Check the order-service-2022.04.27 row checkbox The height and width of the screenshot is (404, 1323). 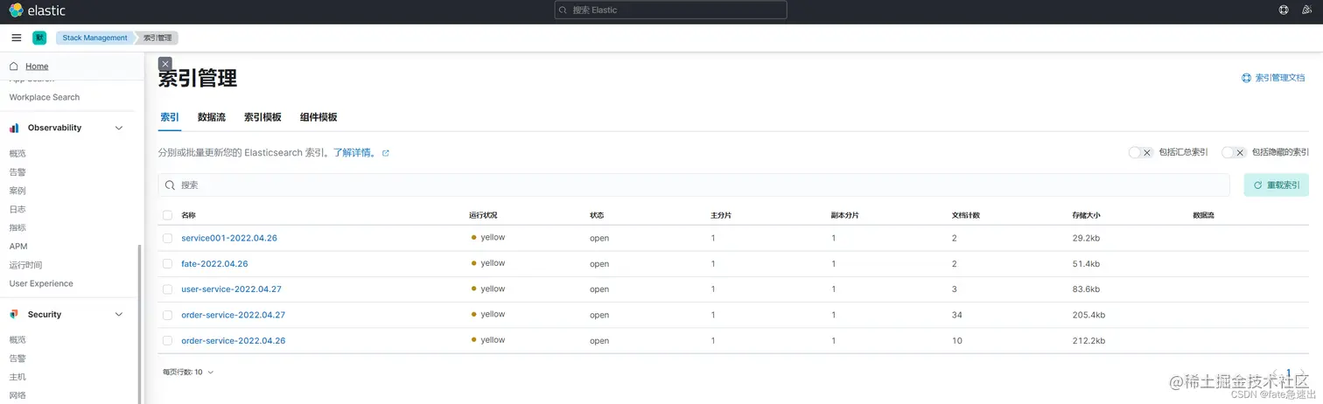167,315
